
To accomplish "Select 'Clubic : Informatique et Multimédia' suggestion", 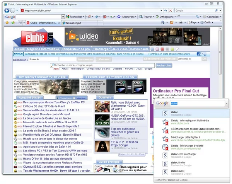I will click(x=192, y=122).
